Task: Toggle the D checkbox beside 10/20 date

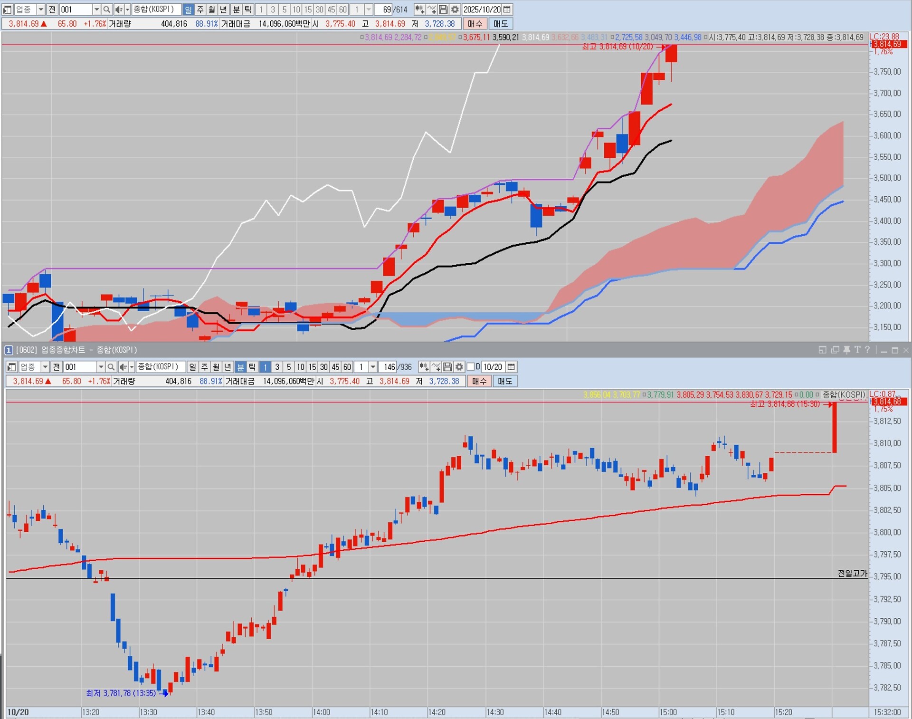Action: click(471, 367)
